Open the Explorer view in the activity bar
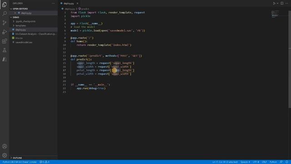This screenshot has width=291, height=164. tap(5, 5)
